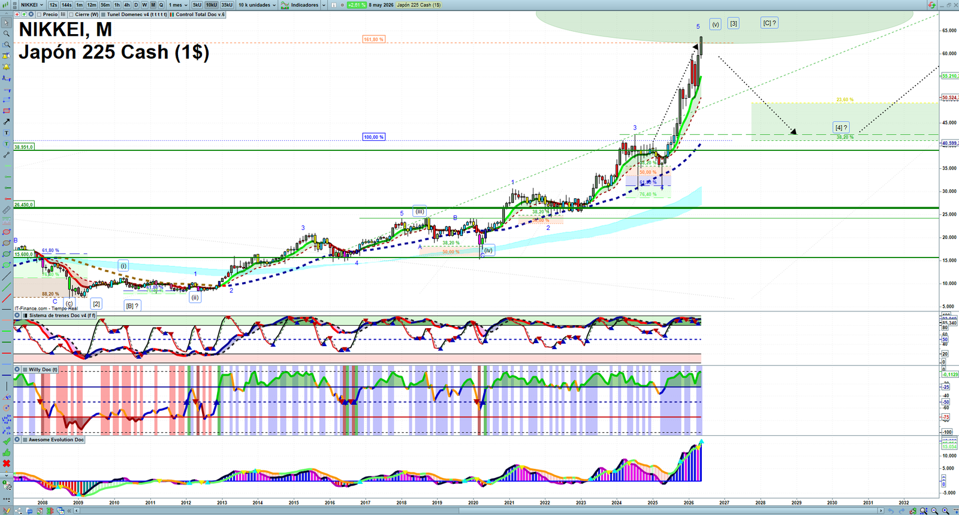
Task: Close the Willy Doc panel
Action: 17,369
